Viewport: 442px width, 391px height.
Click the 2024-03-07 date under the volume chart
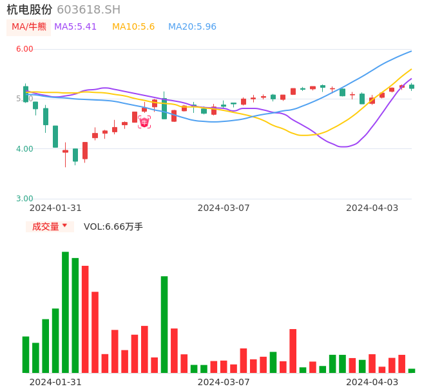223,381
